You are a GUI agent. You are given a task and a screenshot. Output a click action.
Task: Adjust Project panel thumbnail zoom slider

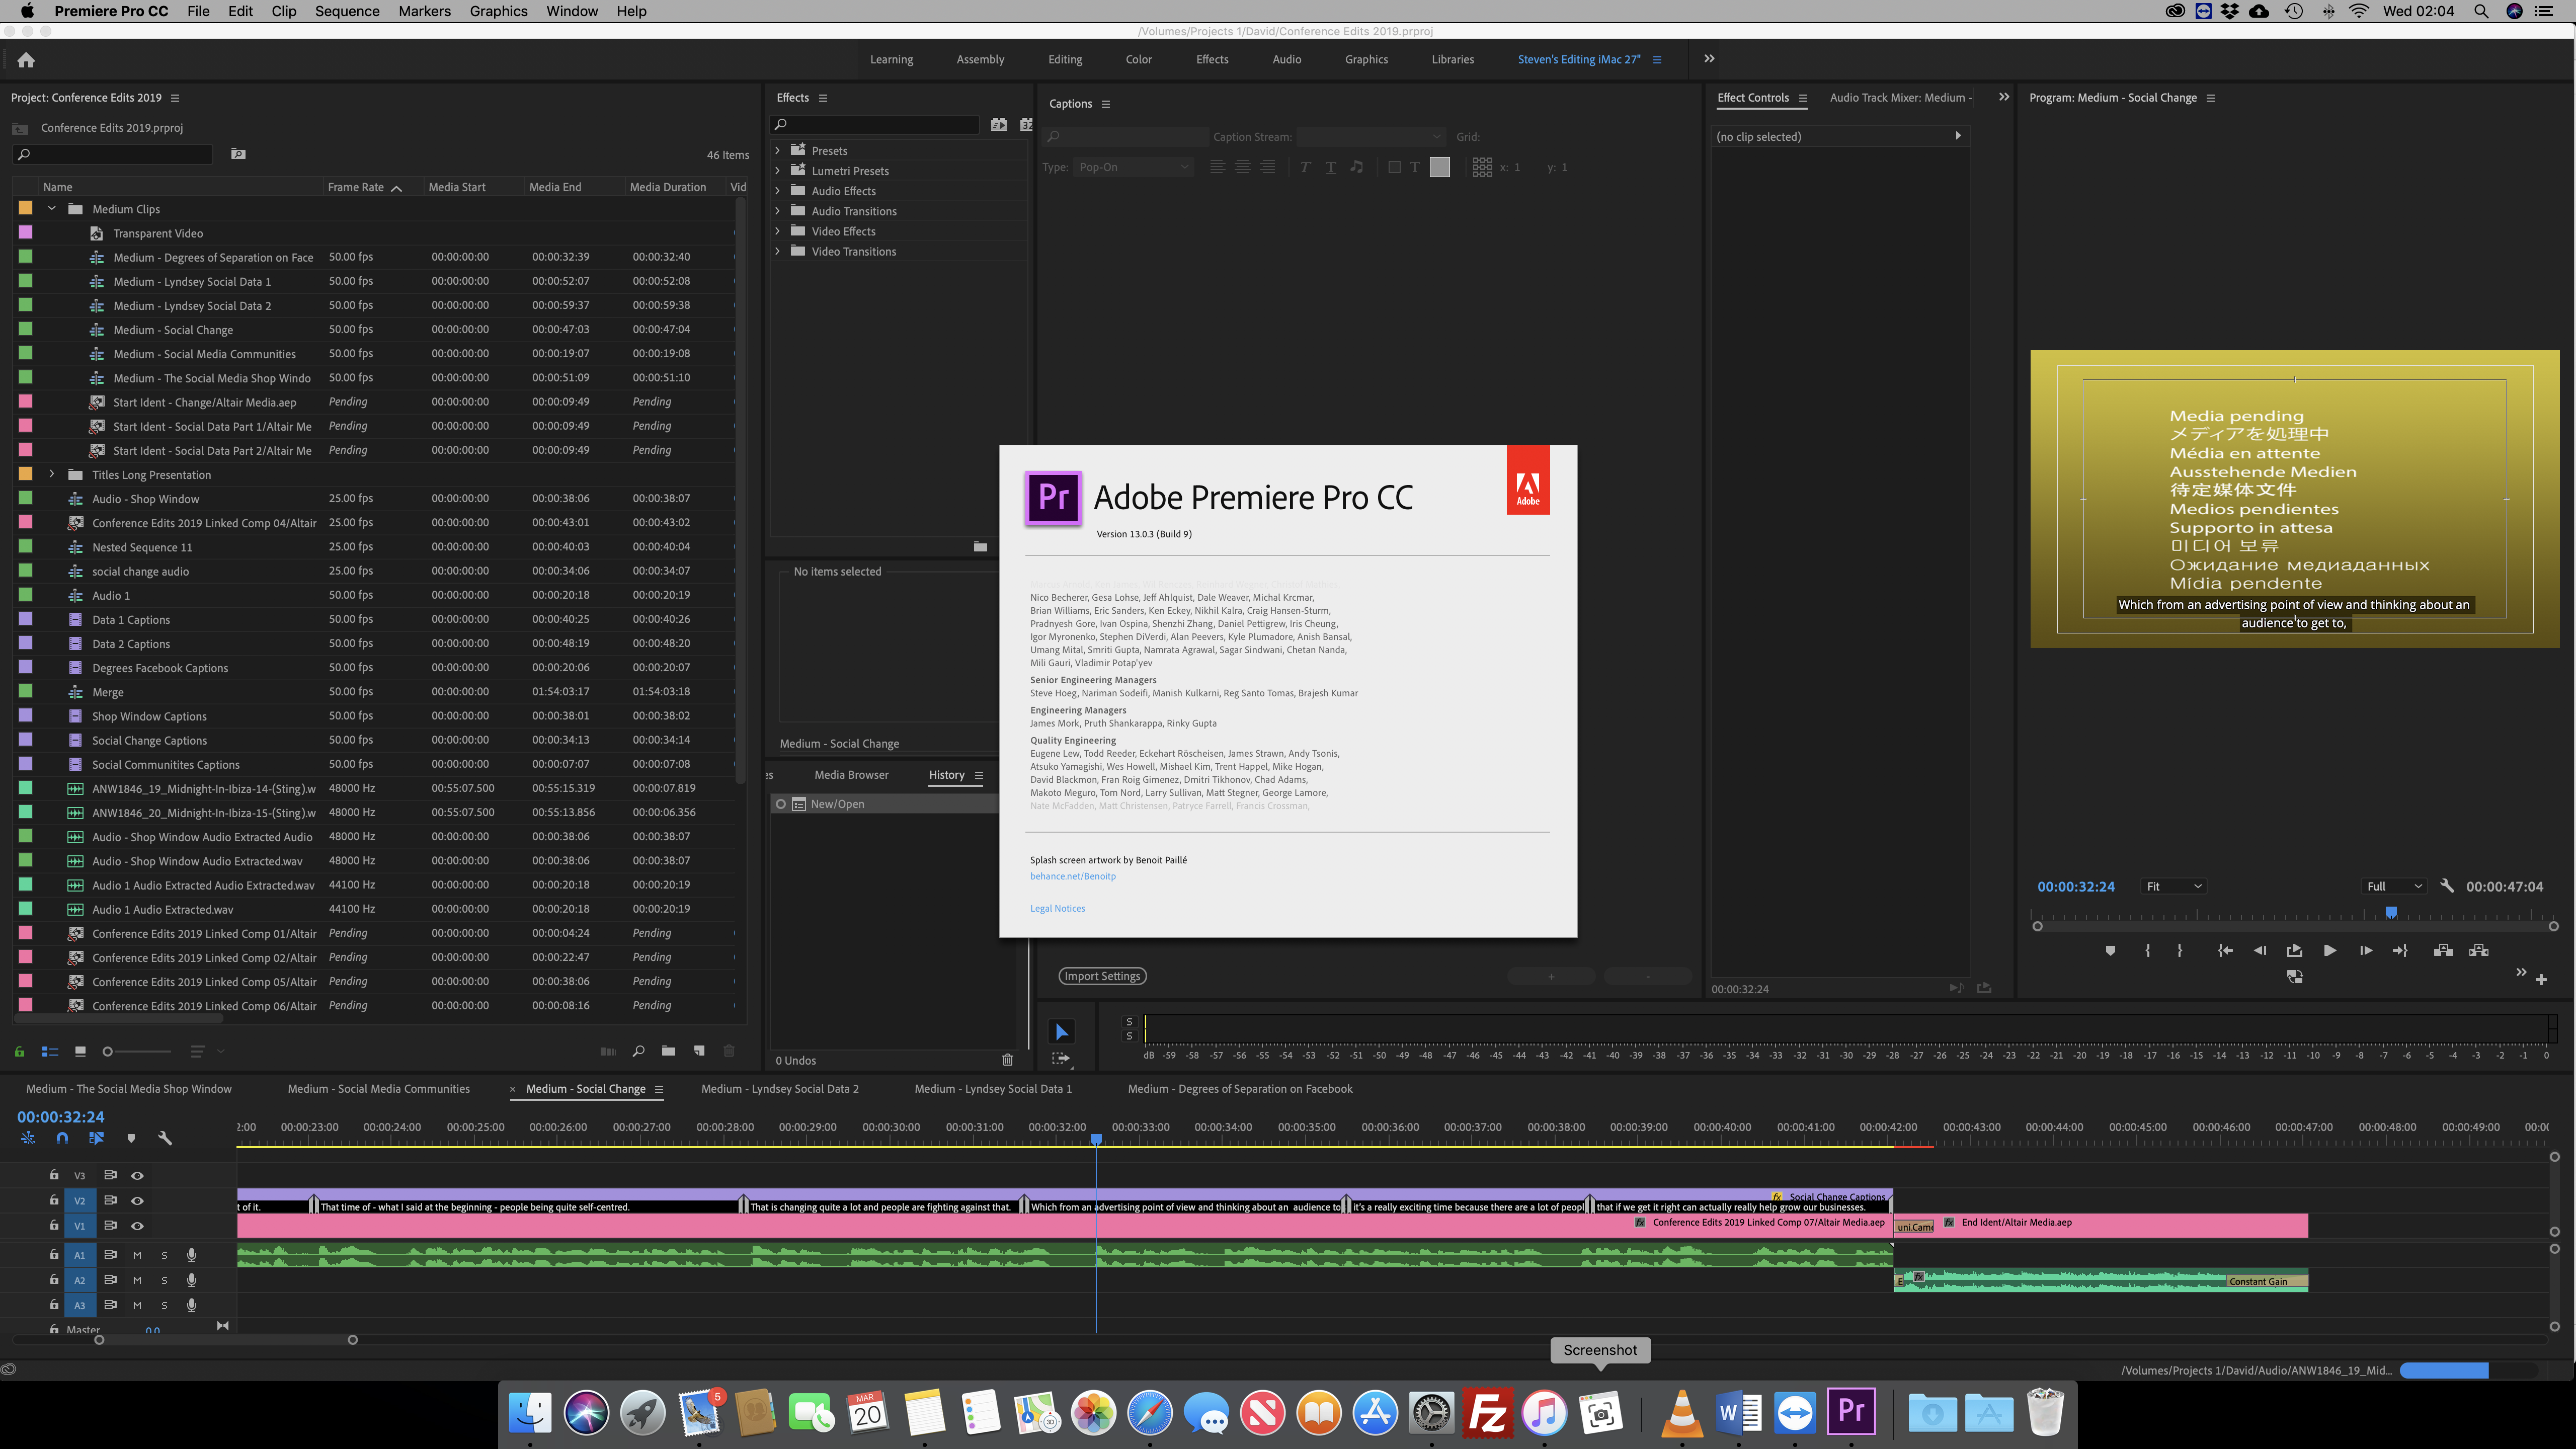[136, 1051]
